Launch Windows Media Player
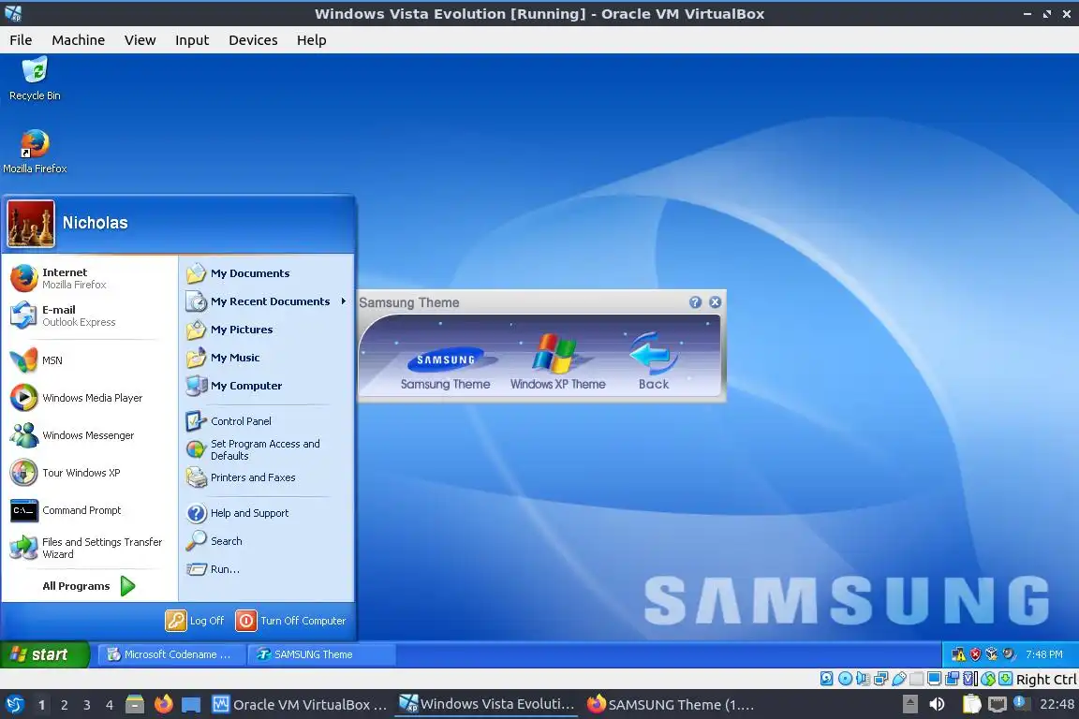This screenshot has height=719, width=1079. click(x=90, y=398)
